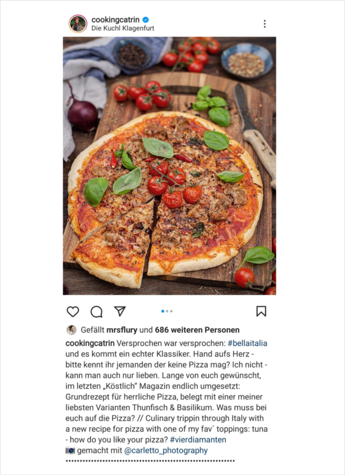The image size is (345, 475).
Task: View the 686 weiteren Personen likes list
Action: (197, 330)
